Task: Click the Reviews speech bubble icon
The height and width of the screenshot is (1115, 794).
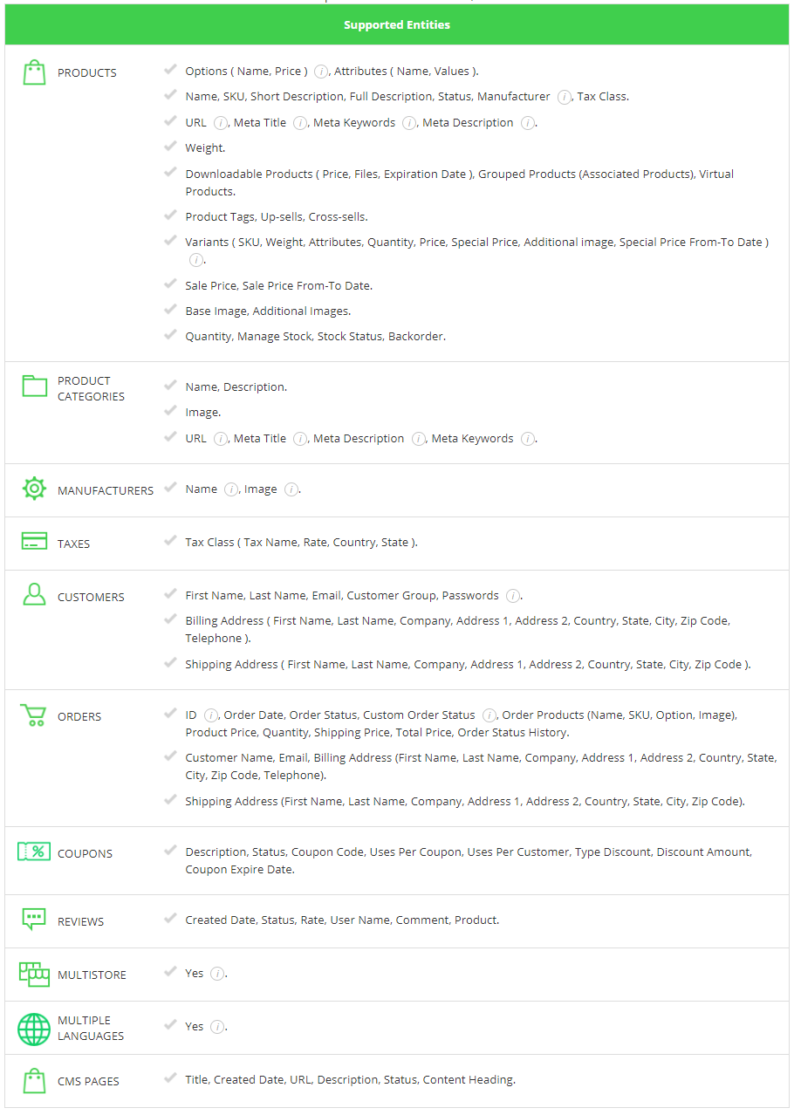Action: (x=34, y=918)
